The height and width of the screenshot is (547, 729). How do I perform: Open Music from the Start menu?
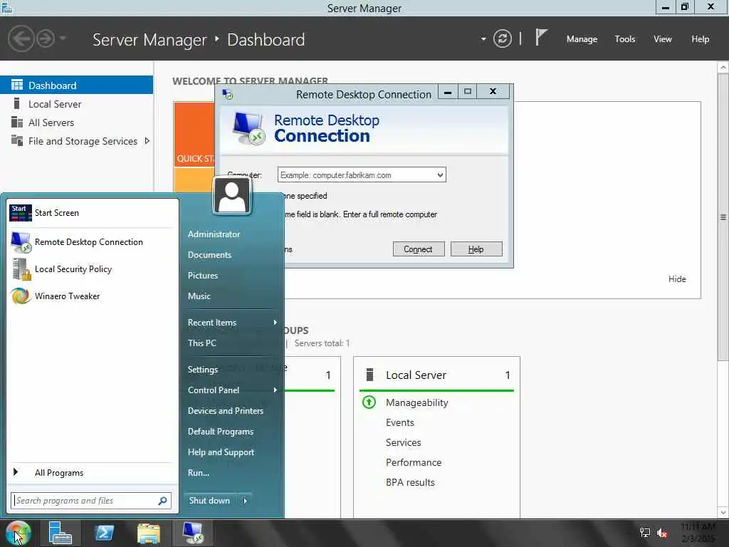click(x=199, y=296)
